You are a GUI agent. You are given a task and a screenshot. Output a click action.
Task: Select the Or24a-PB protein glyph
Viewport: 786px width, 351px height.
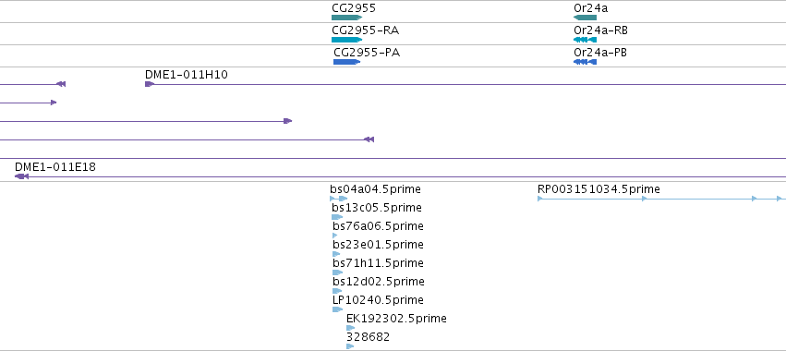coord(585,62)
